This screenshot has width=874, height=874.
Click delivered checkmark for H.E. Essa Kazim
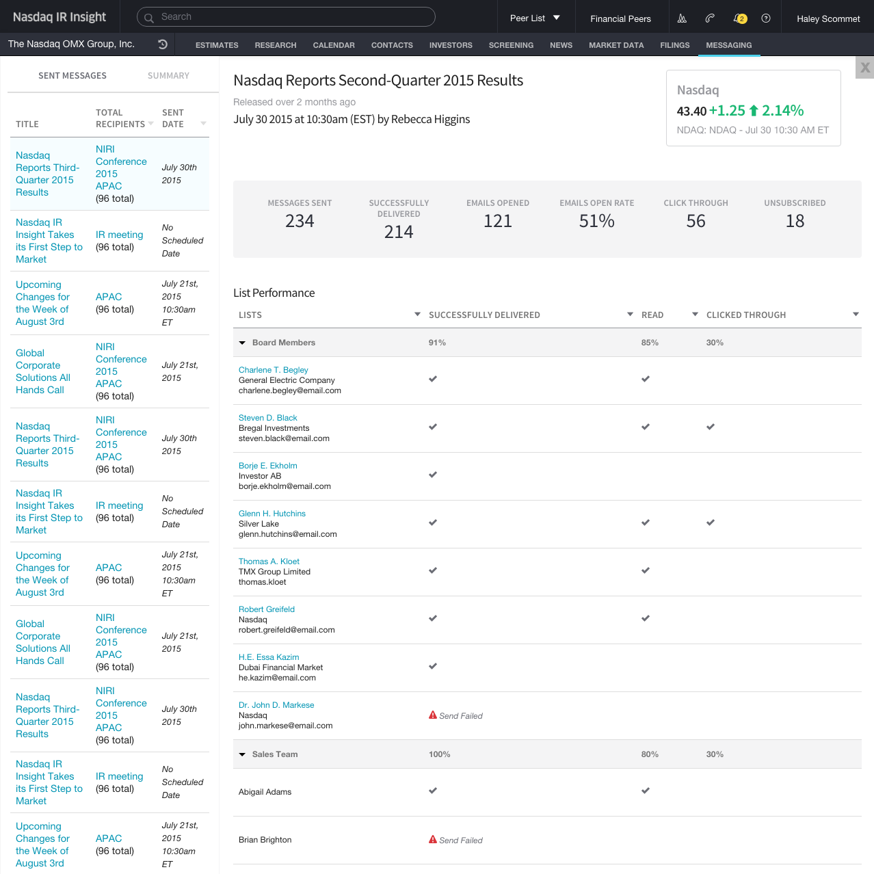(x=433, y=666)
